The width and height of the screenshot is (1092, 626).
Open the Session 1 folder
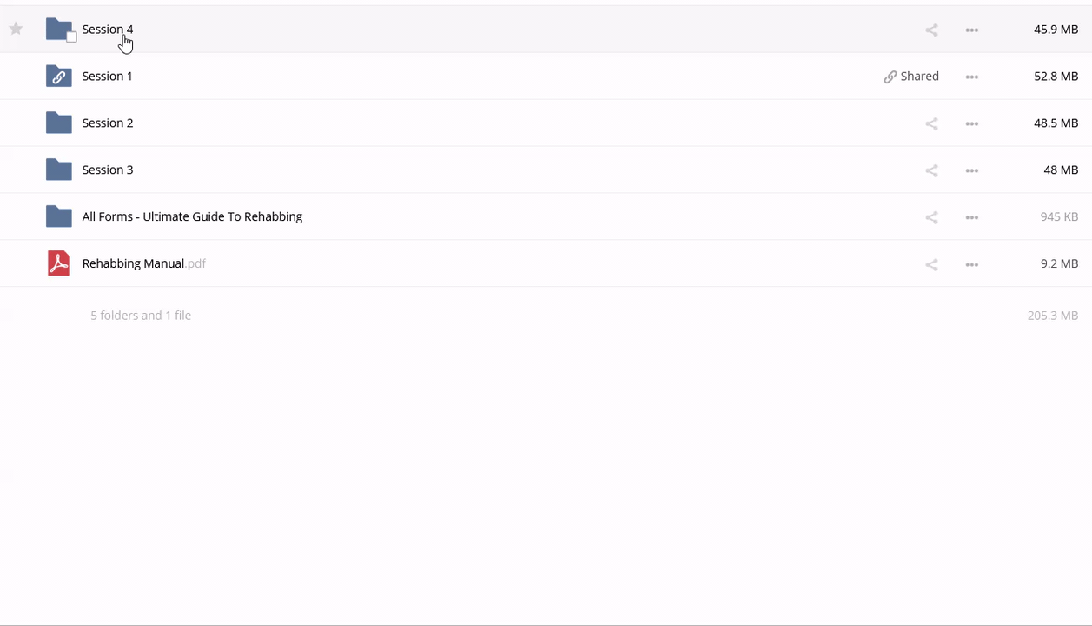click(107, 77)
